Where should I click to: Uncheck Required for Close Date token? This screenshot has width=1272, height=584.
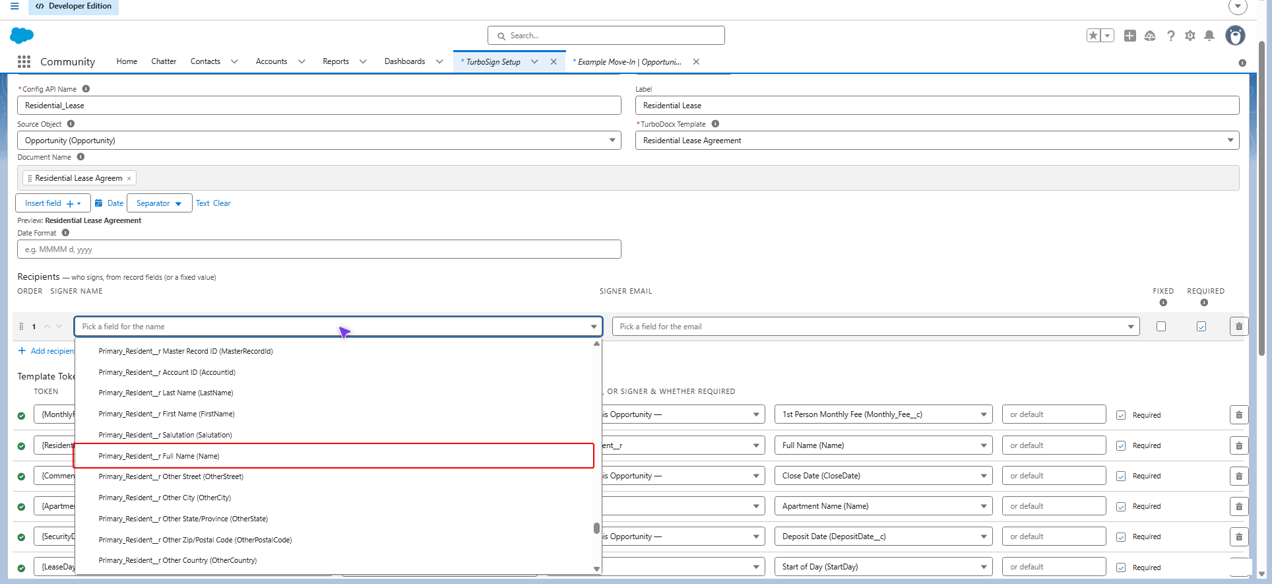coord(1121,476)
